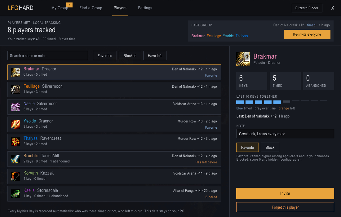
Task: Toggle the Have left filter
Action: click(x=155, y=56)
